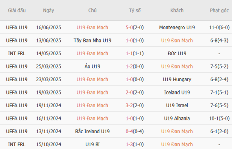Screen dimensions: 232x149
Task: Select the 14/05/2025 match date cell
Action: [x=49, y=53]
